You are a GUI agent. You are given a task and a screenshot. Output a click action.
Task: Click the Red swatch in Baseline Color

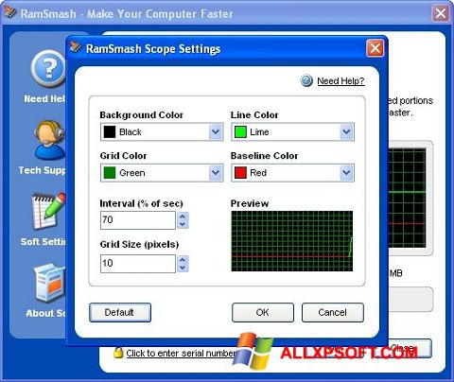240,173
